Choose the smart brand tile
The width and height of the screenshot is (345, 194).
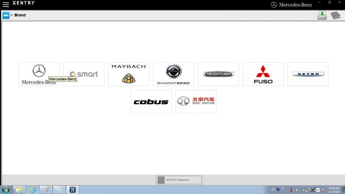coord(84,74)
